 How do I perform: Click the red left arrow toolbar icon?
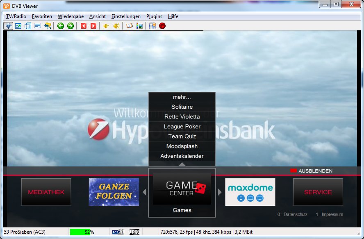coord(84,26)
